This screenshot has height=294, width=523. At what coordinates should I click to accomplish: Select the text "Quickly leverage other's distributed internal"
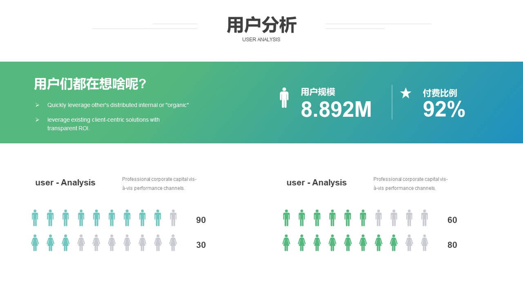coord(105,105)
